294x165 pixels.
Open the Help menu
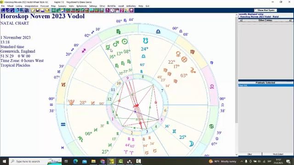141,6
